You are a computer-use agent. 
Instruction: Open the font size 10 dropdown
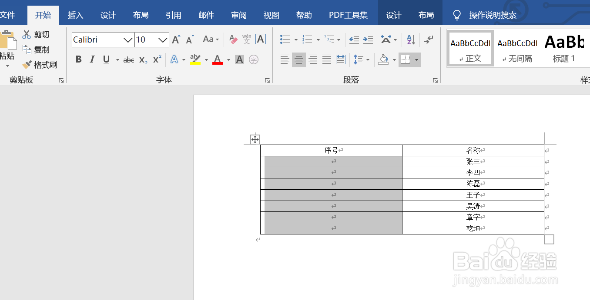(x=163, y=40)
